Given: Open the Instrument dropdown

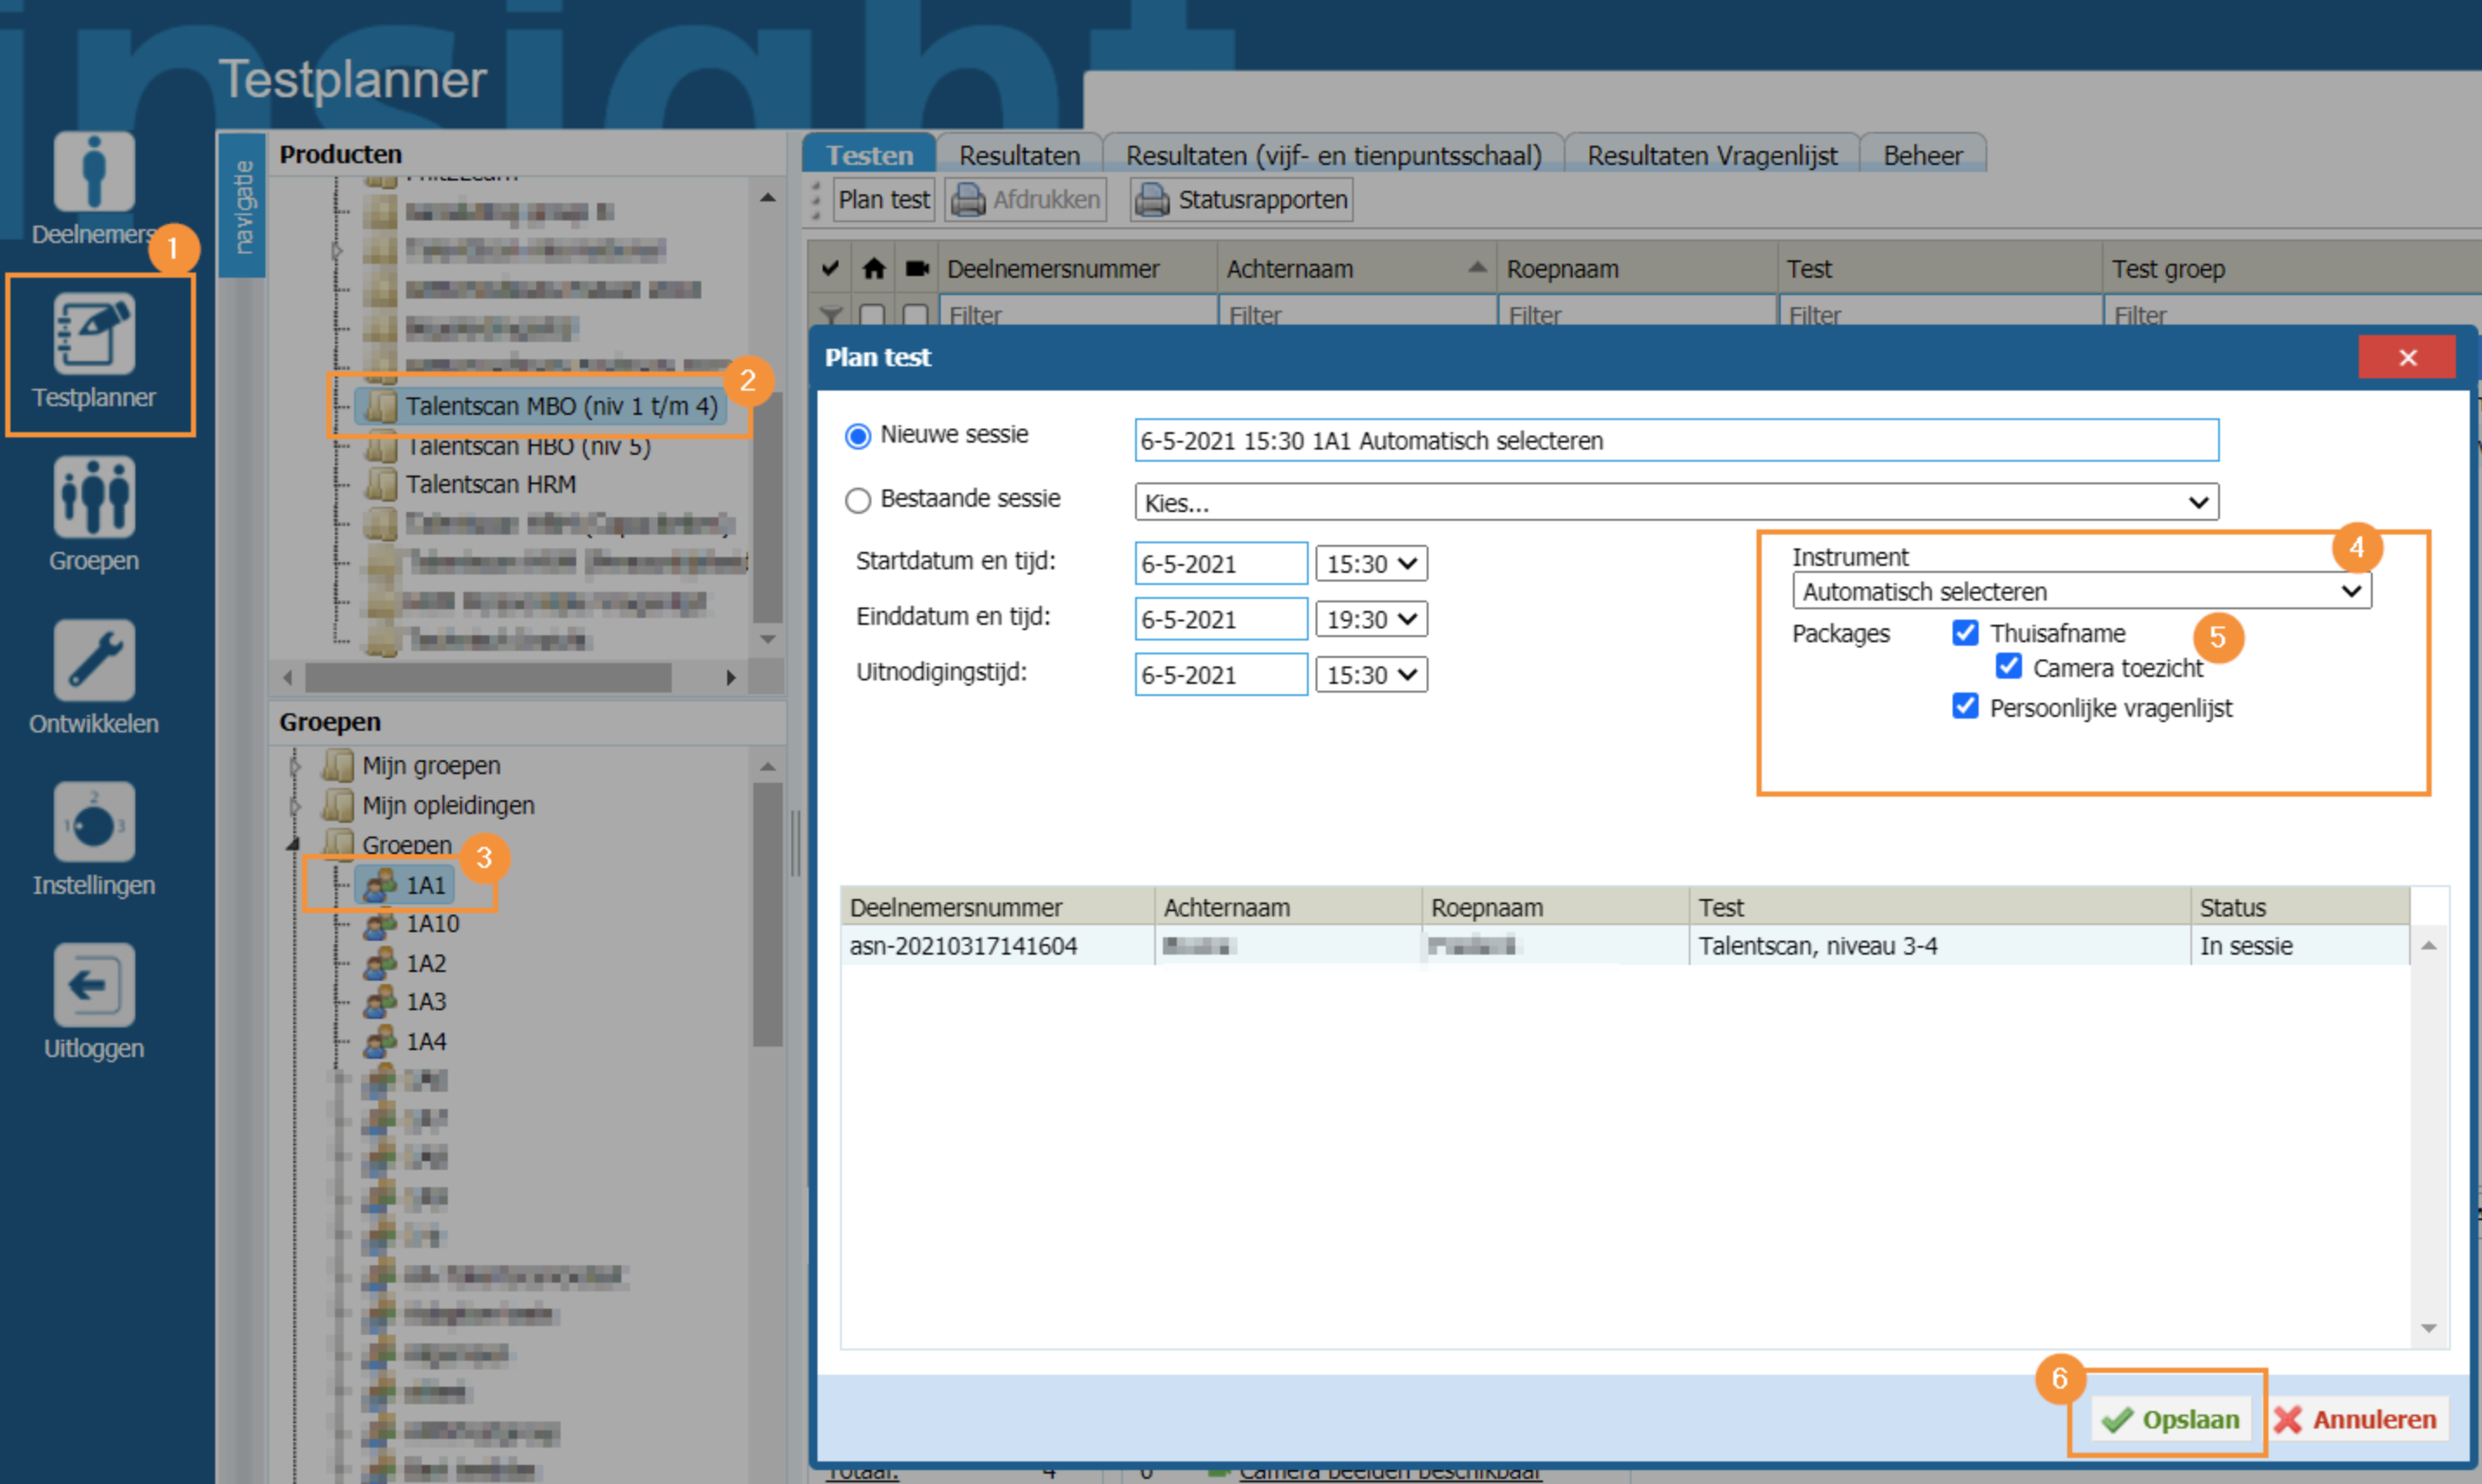Looking at the screenshot, I should (2080, 592).
